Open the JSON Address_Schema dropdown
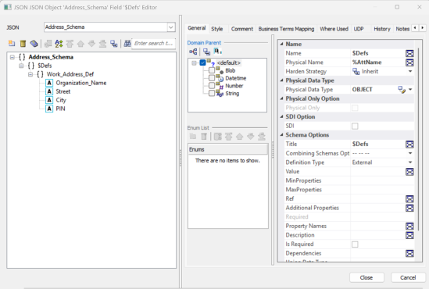429x289 pixels. tap(170, 27)
